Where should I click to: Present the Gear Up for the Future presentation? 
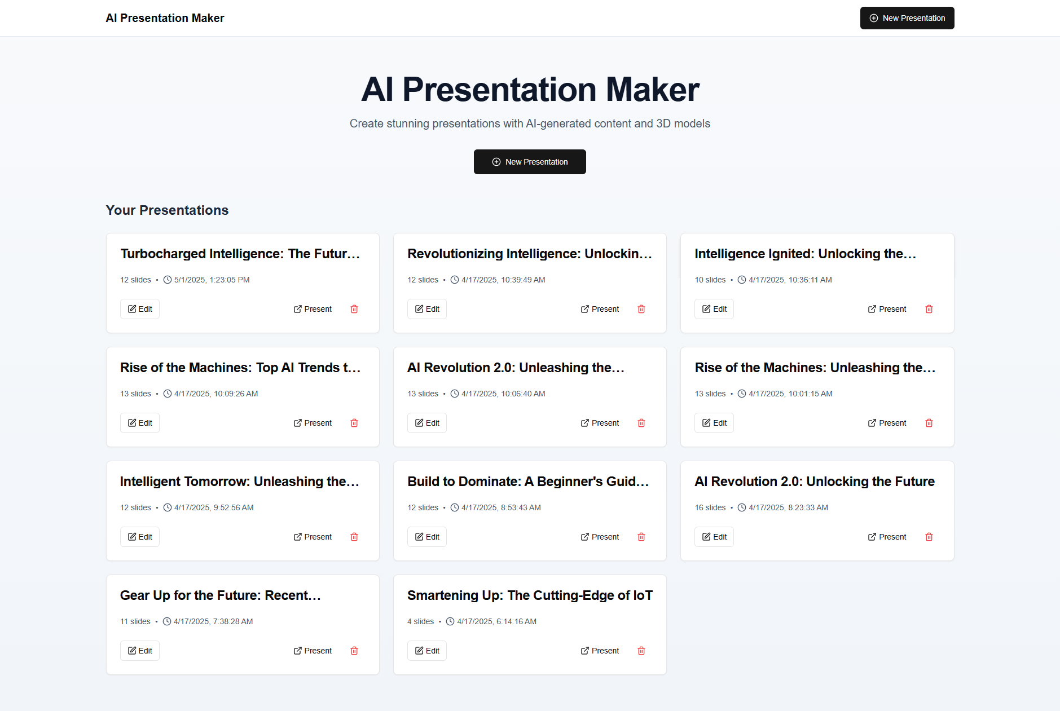(313, 651)
